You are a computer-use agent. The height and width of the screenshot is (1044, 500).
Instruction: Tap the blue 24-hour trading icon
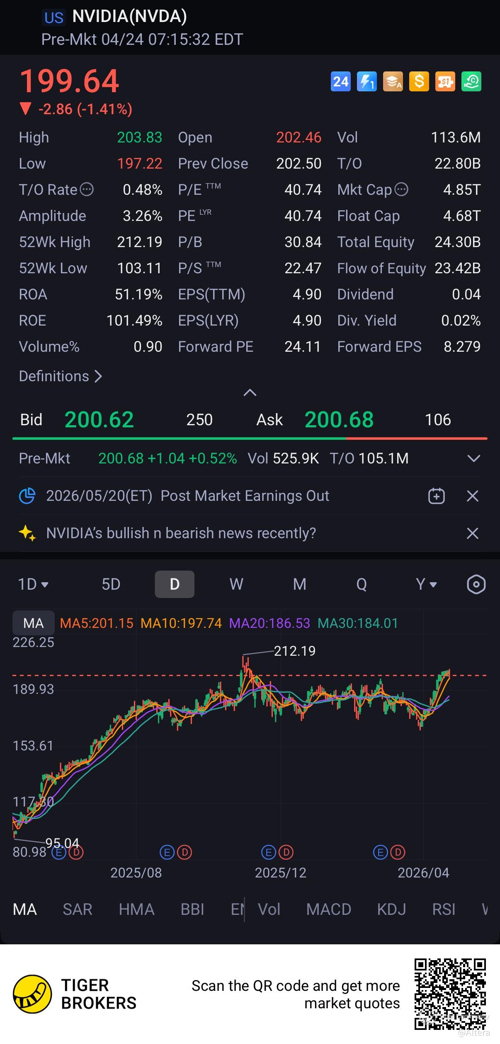click(x=340, y=81)
